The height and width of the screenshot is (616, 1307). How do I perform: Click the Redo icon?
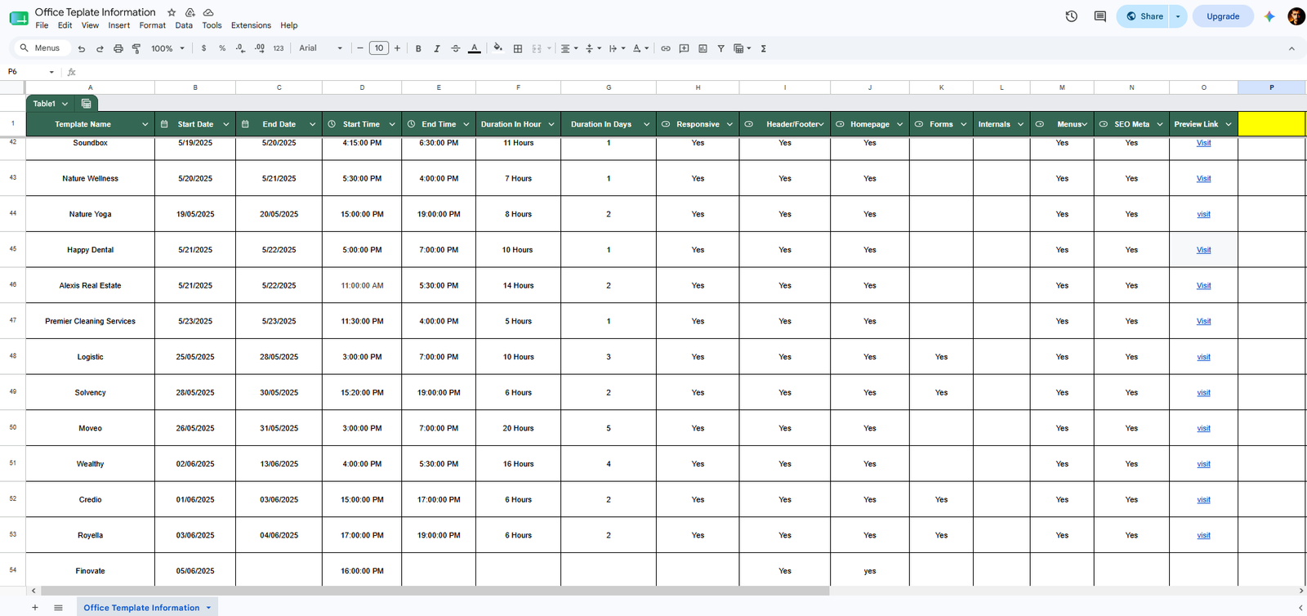tap(100, 48)
